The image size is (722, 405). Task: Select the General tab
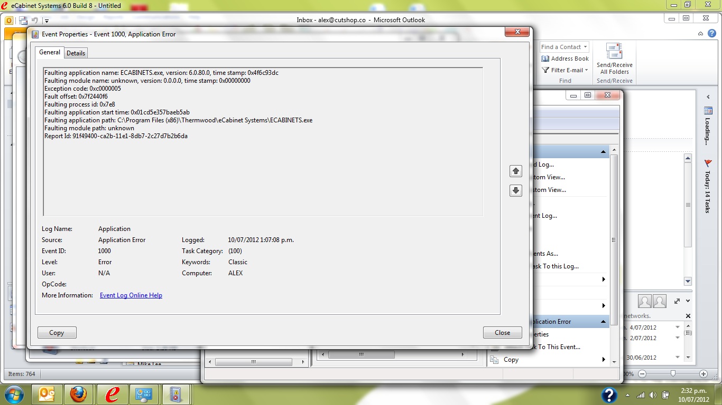tap(50, 52)
